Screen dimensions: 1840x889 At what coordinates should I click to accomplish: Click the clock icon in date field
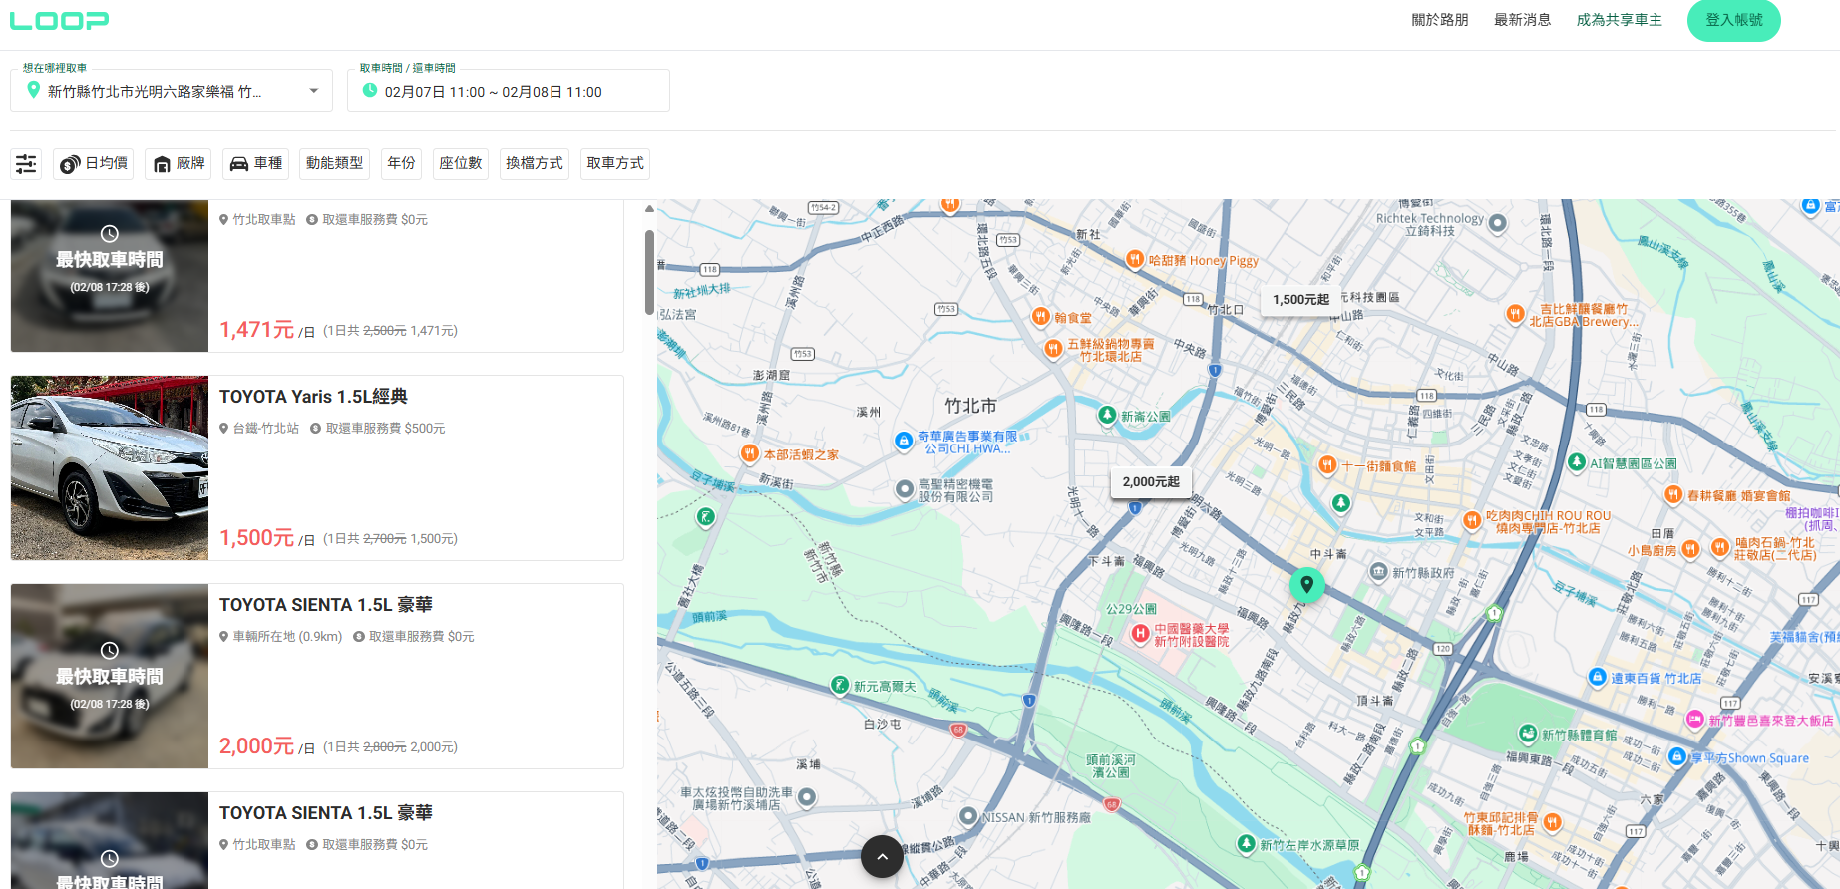[370, 91]
